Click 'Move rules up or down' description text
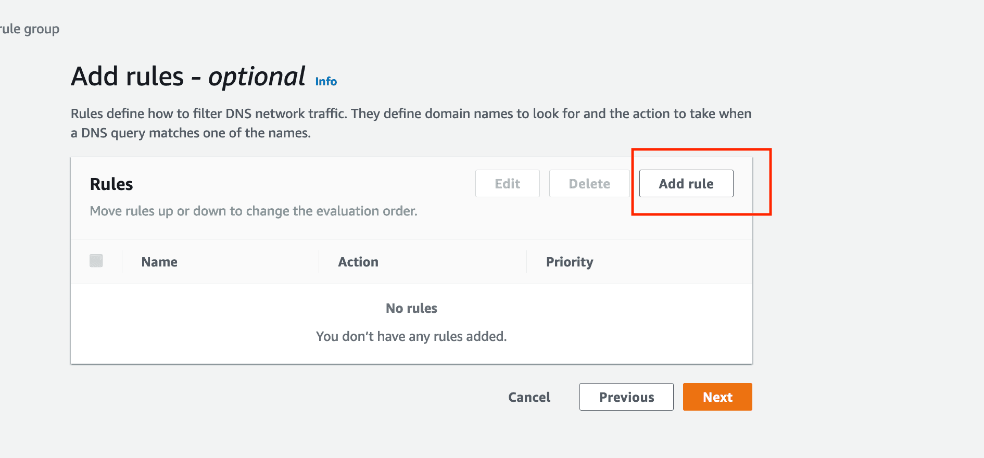The width and height of the screenshot is (984, 458). (254, 211)
